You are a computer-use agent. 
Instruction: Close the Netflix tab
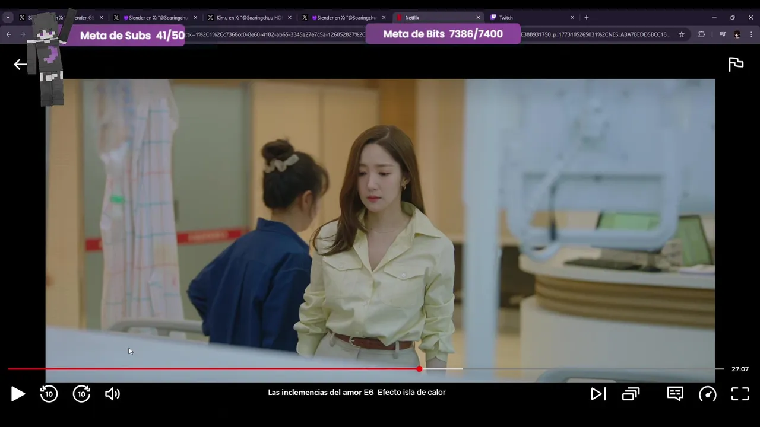[x=478, y=18]
